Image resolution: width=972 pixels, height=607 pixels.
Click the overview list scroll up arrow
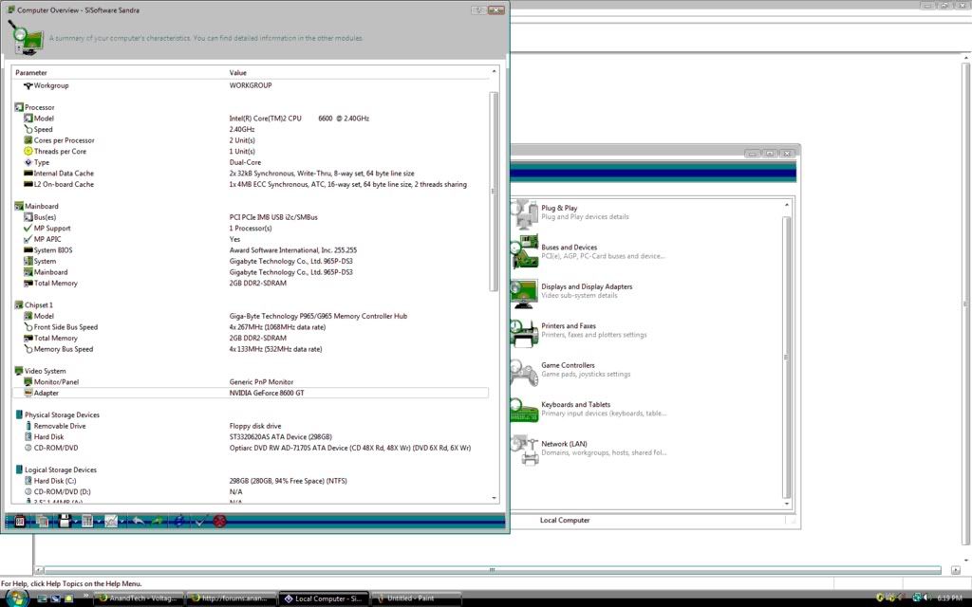(x=494, y=72)
